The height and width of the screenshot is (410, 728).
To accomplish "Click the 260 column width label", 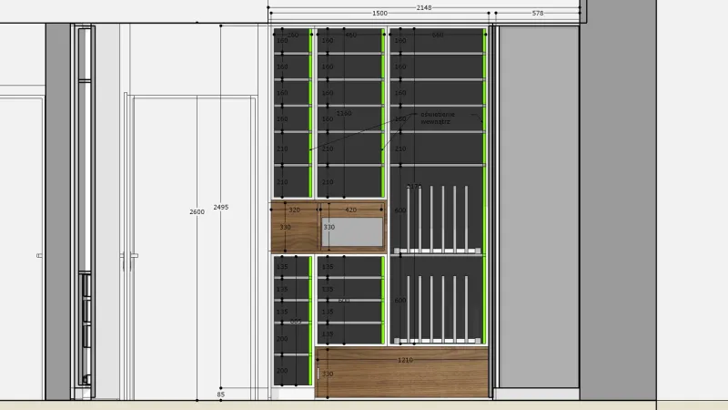I will pyautogui.click(x=293, y=35).
